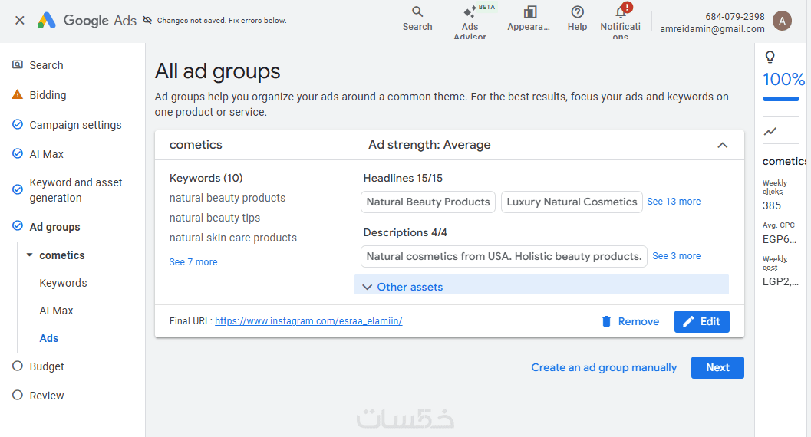Collapse the cometics tree item in sidebar
This screenshot has width=811, height=437.
[x=29, y=255]
